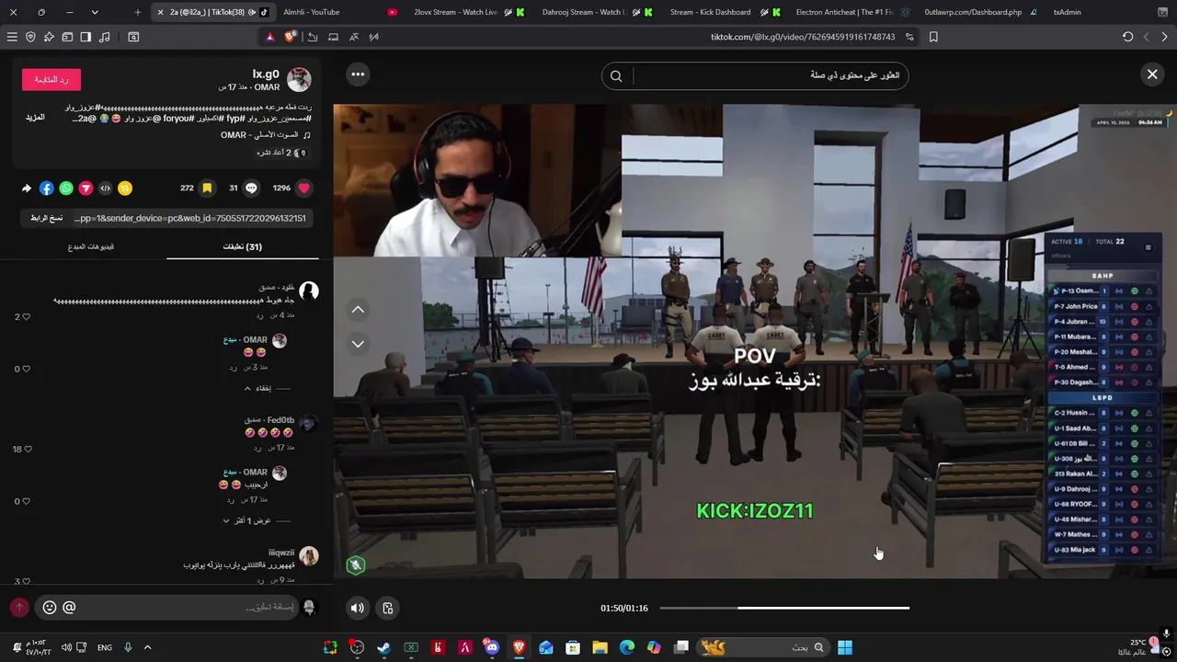This screenshot has height=662, width=1177.
Task: Bookmark the video with yellow bookmark icon
Action: point(207,188)
